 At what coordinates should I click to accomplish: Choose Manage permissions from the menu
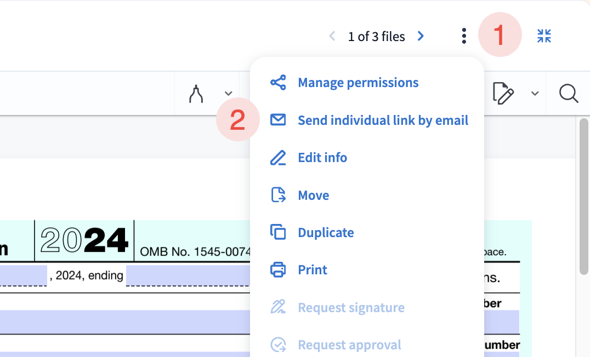(358, 83)
